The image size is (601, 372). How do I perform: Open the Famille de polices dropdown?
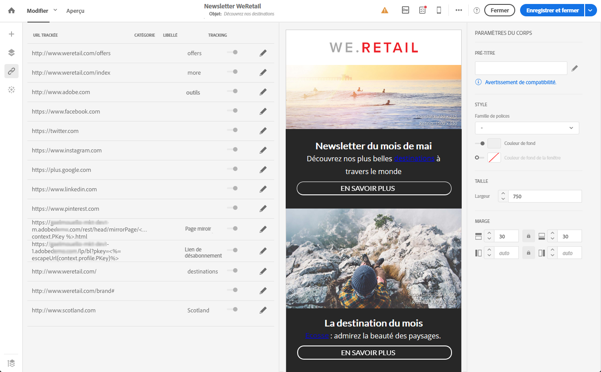point(527,128)
